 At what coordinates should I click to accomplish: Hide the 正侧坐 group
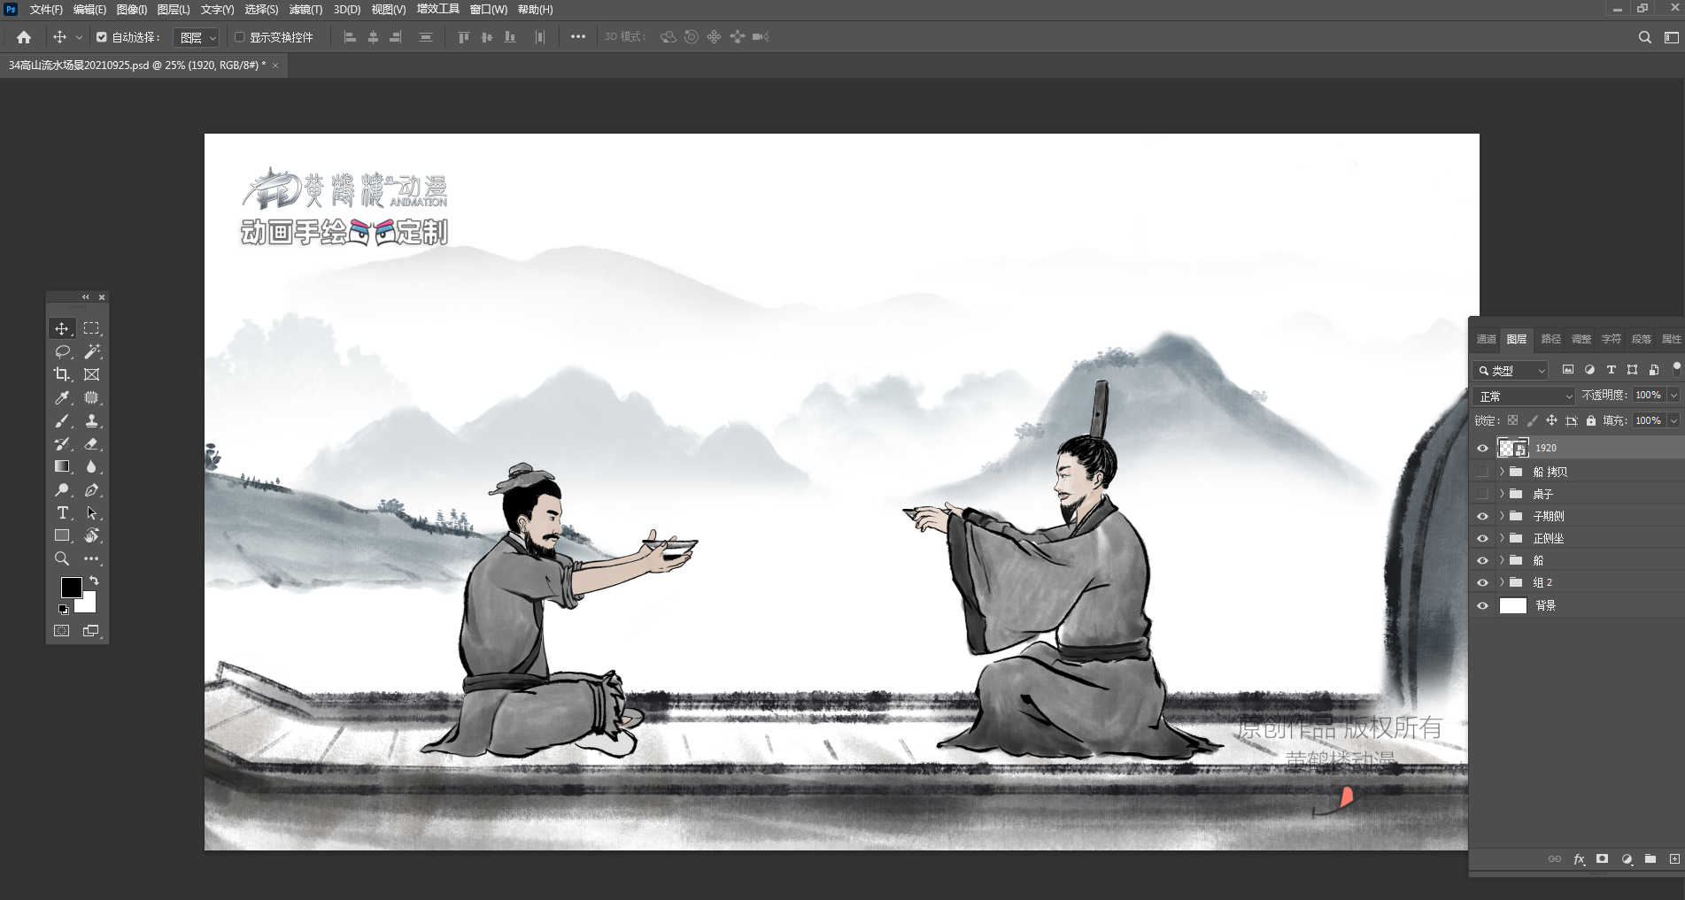tap(1482, 538)
